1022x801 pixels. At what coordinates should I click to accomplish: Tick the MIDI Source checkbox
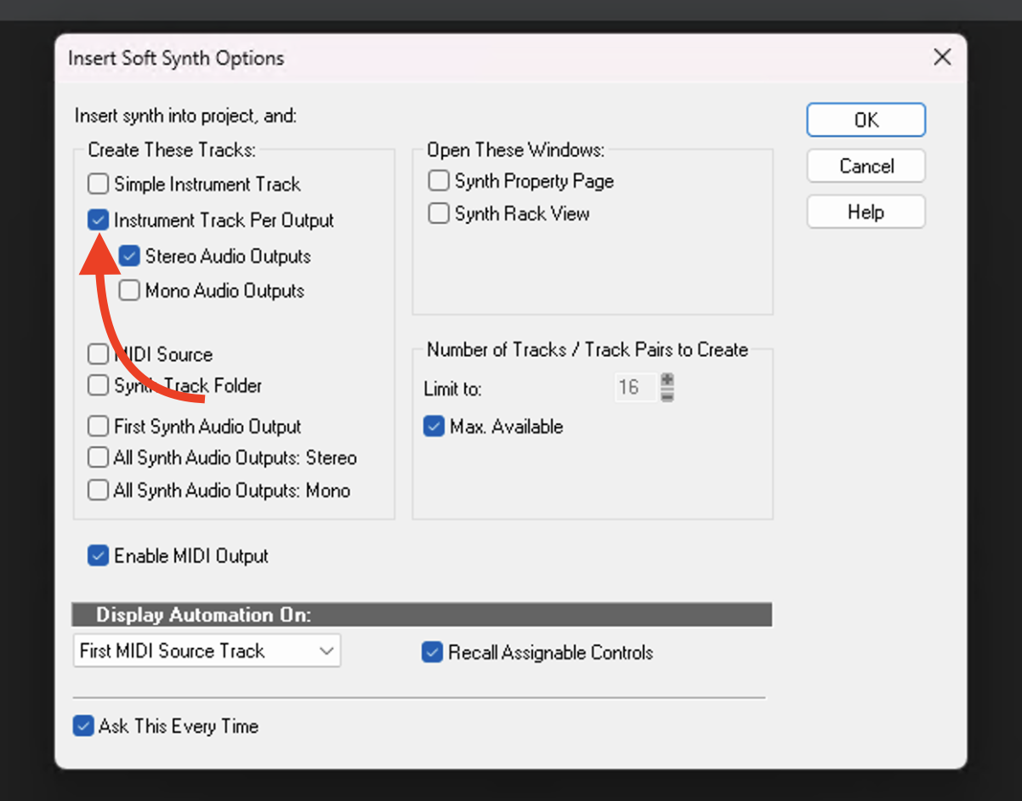[x=99, y=354]
